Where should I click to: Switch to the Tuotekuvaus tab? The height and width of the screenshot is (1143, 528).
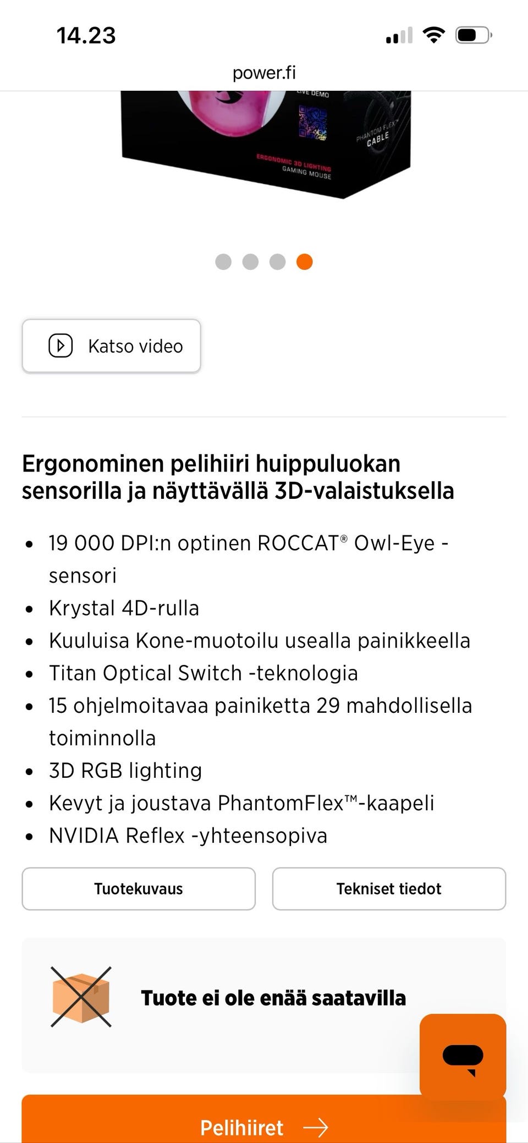[x=138, y=888]
